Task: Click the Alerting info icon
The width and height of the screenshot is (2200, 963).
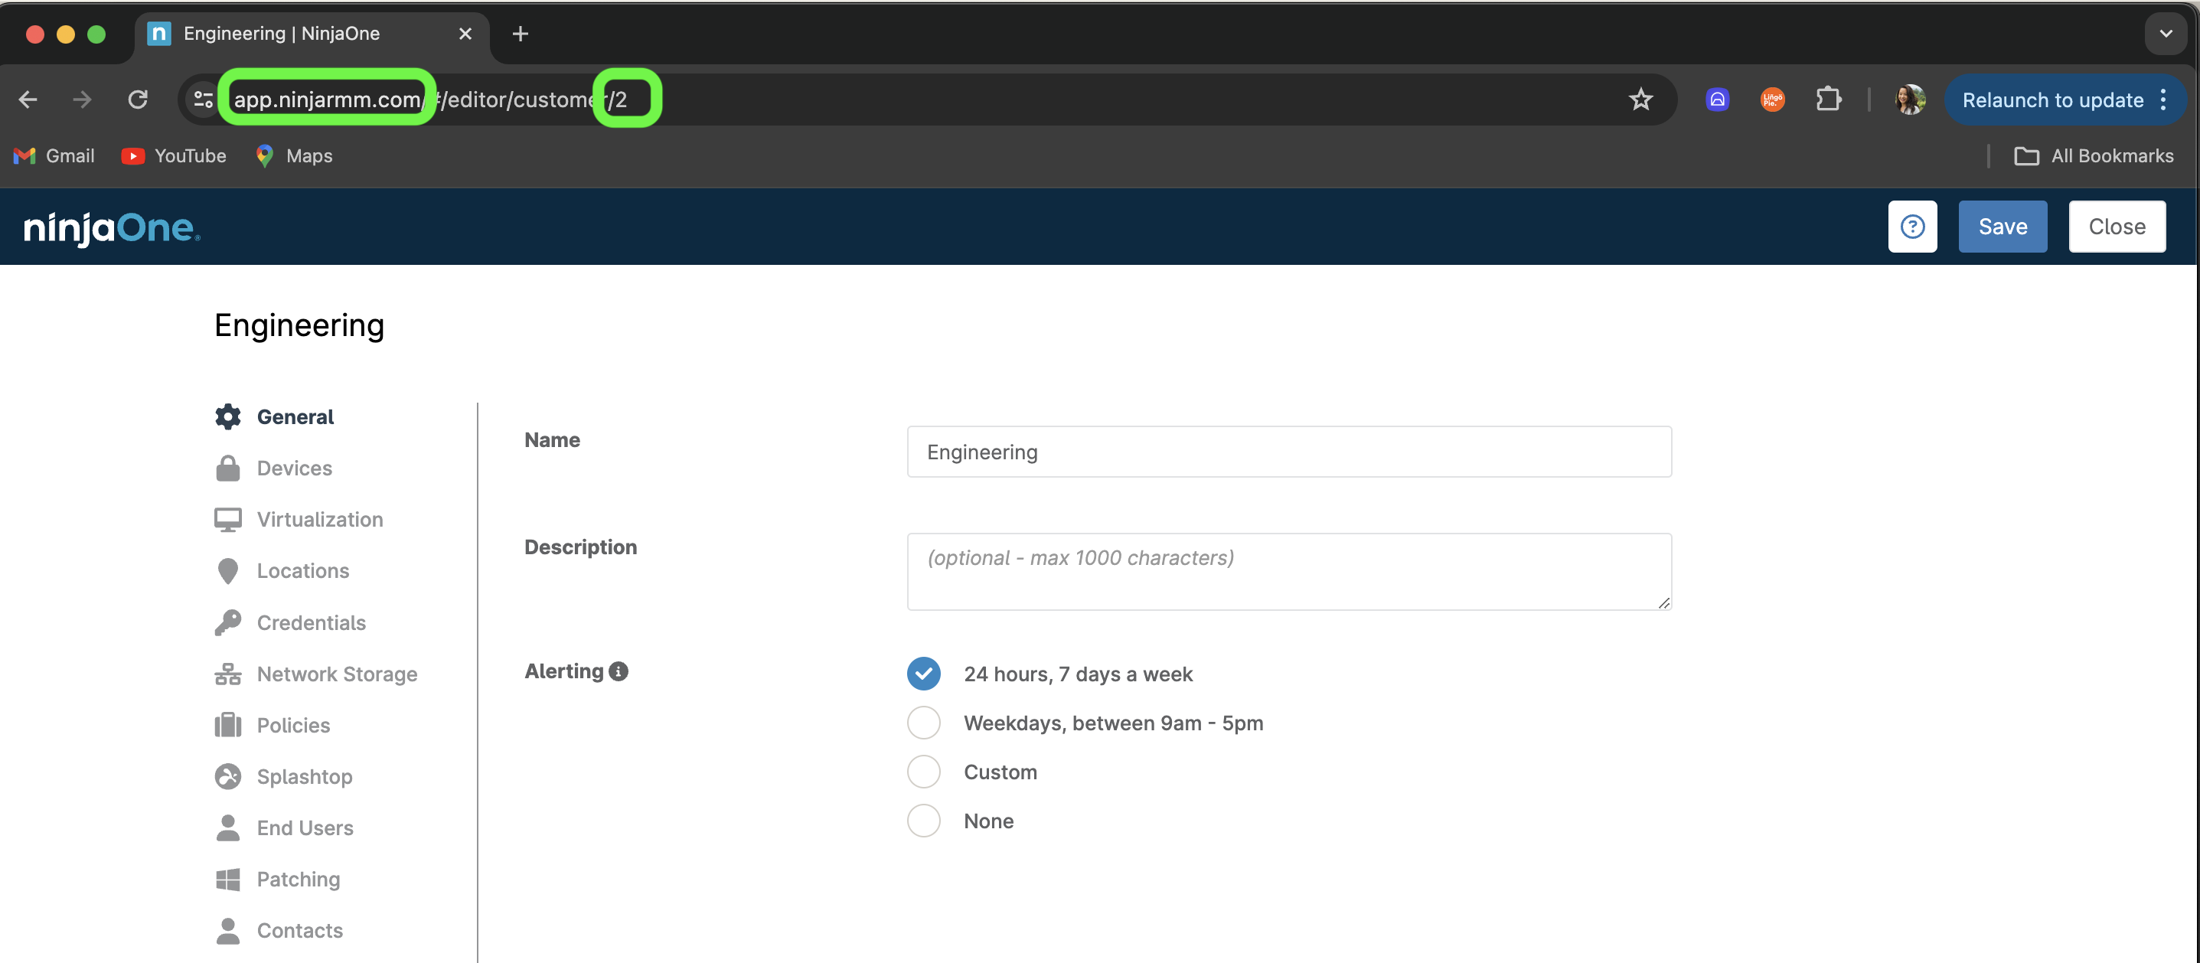Action: (619, 672)
